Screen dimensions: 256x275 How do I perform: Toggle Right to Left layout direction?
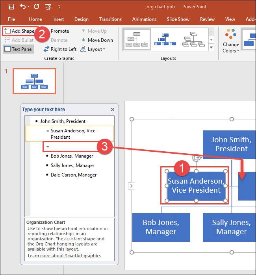[x=59, y=49]
